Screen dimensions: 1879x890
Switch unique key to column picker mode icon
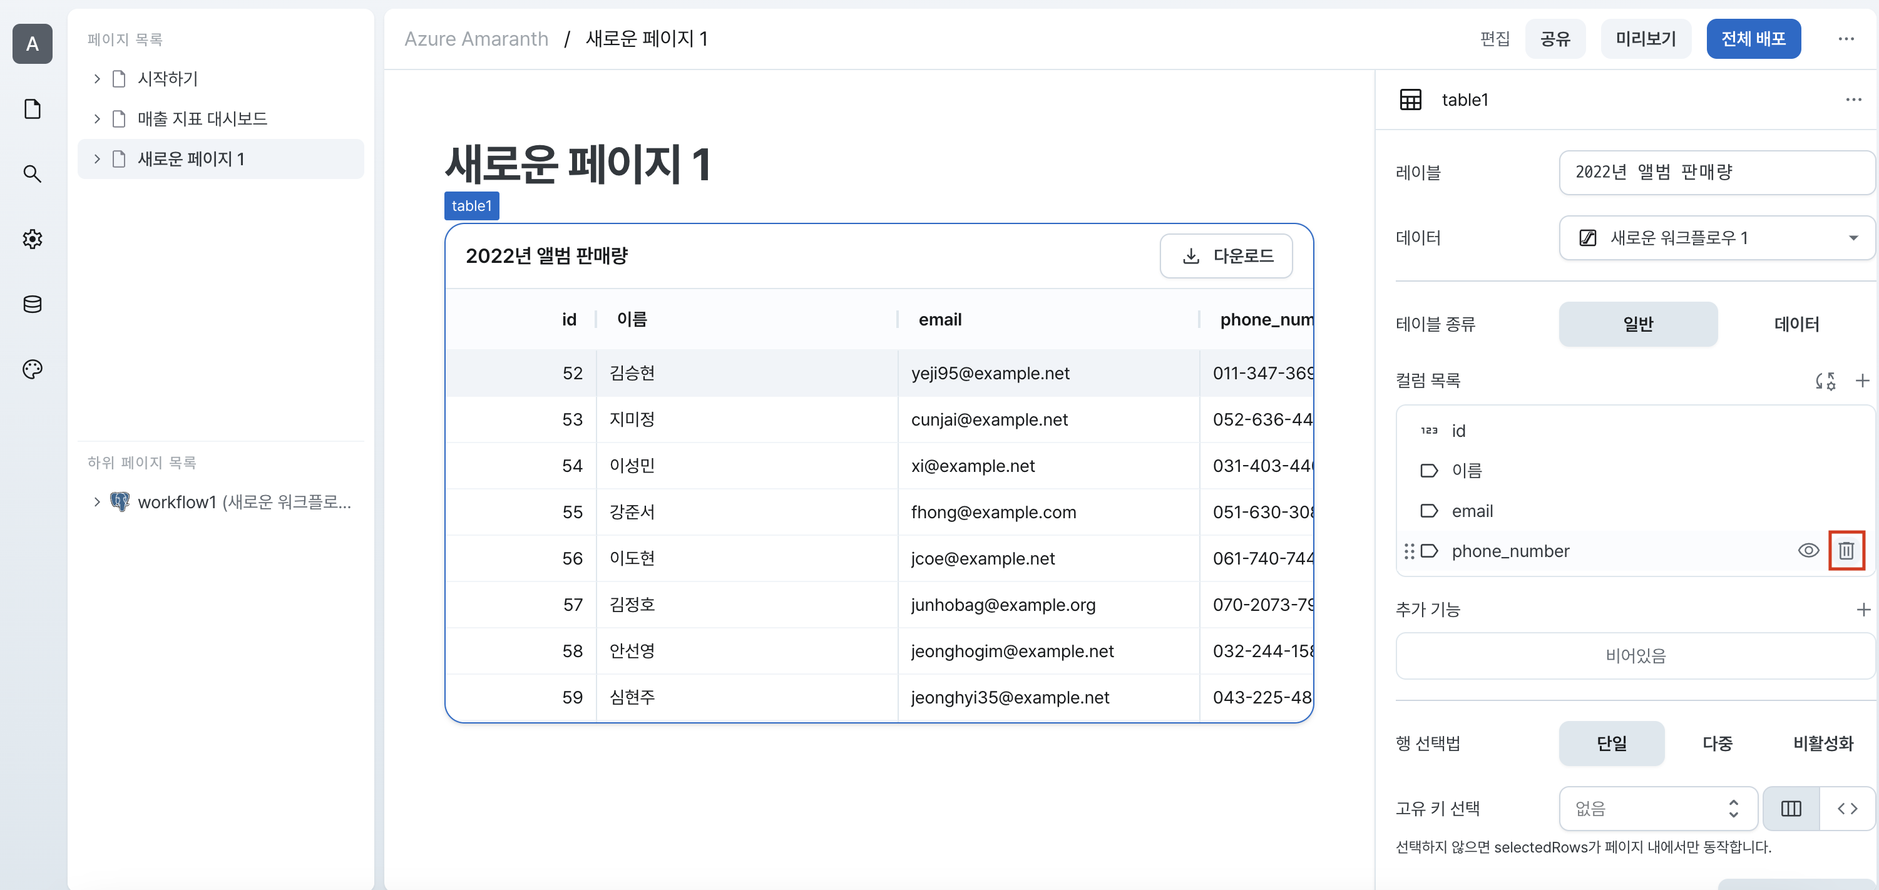1791,808
